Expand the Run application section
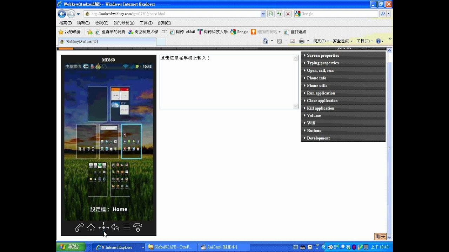This screenshot has height=252, width=449. [x=343, y=93]
